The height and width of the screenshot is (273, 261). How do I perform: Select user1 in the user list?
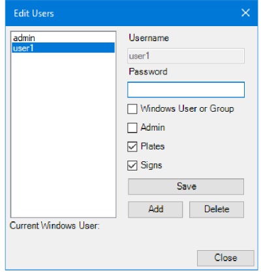pos(63,48)
